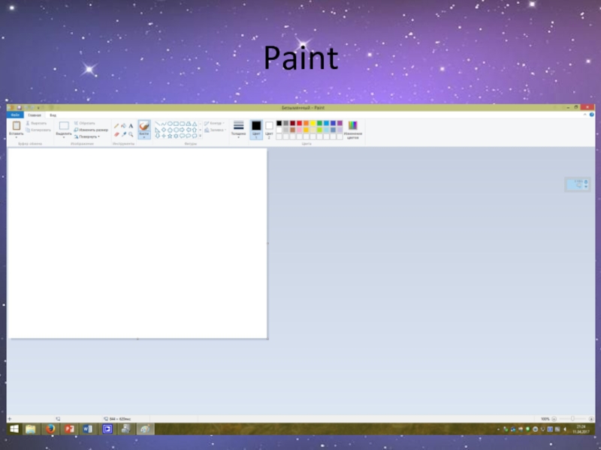Open the Paint help question mark icon
601x450 pixels.
click(591, 115)
